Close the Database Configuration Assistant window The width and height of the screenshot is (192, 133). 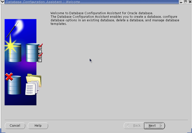[190, 2]
